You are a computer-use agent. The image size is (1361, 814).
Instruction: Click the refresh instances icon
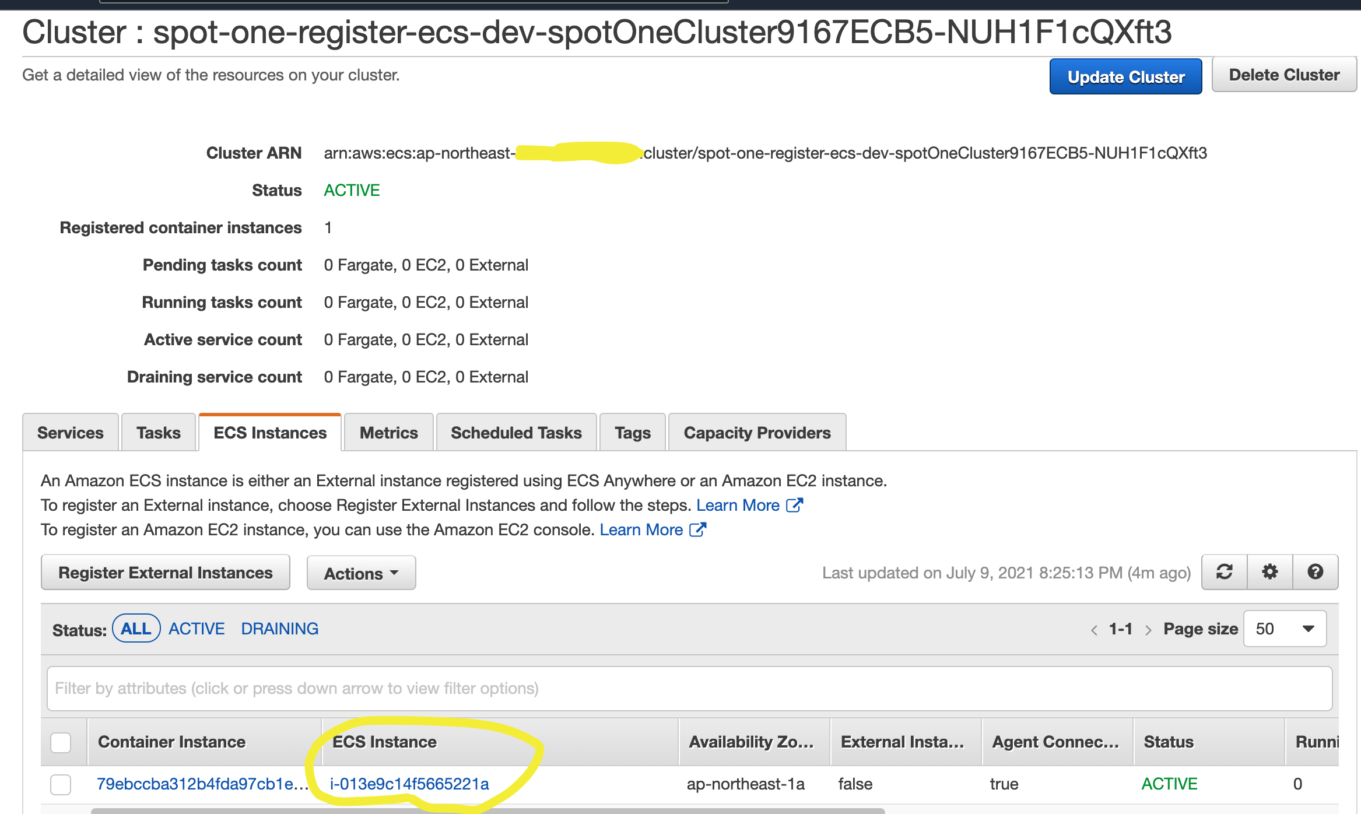1224,572
